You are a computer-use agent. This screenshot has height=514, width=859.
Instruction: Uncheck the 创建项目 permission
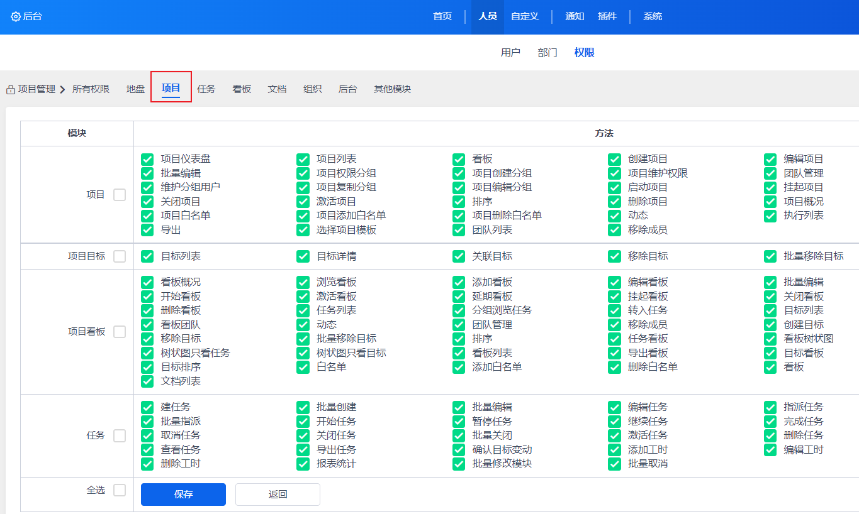615,159
